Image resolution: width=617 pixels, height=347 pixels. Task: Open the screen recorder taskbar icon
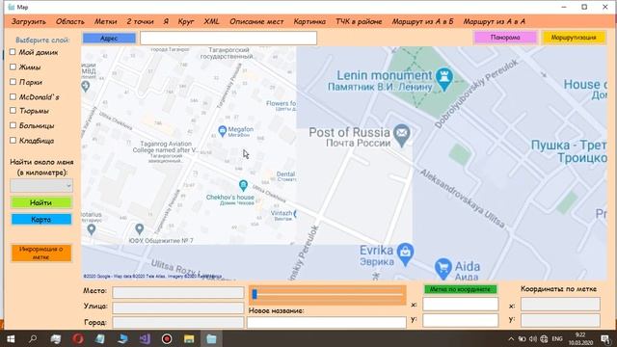click(x=167, y=338)
